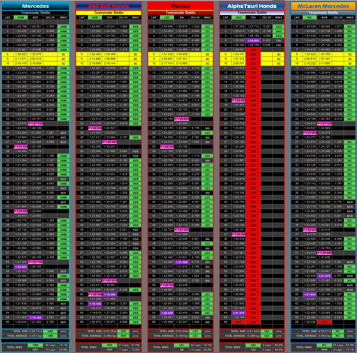
Task: Select the Ferrari lap 8 yellow SC cell
Action: pyautogui.click(x=207, y=54)
